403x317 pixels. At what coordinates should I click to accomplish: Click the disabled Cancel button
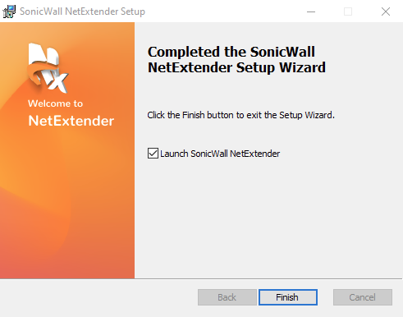click(x=363, y=297)
